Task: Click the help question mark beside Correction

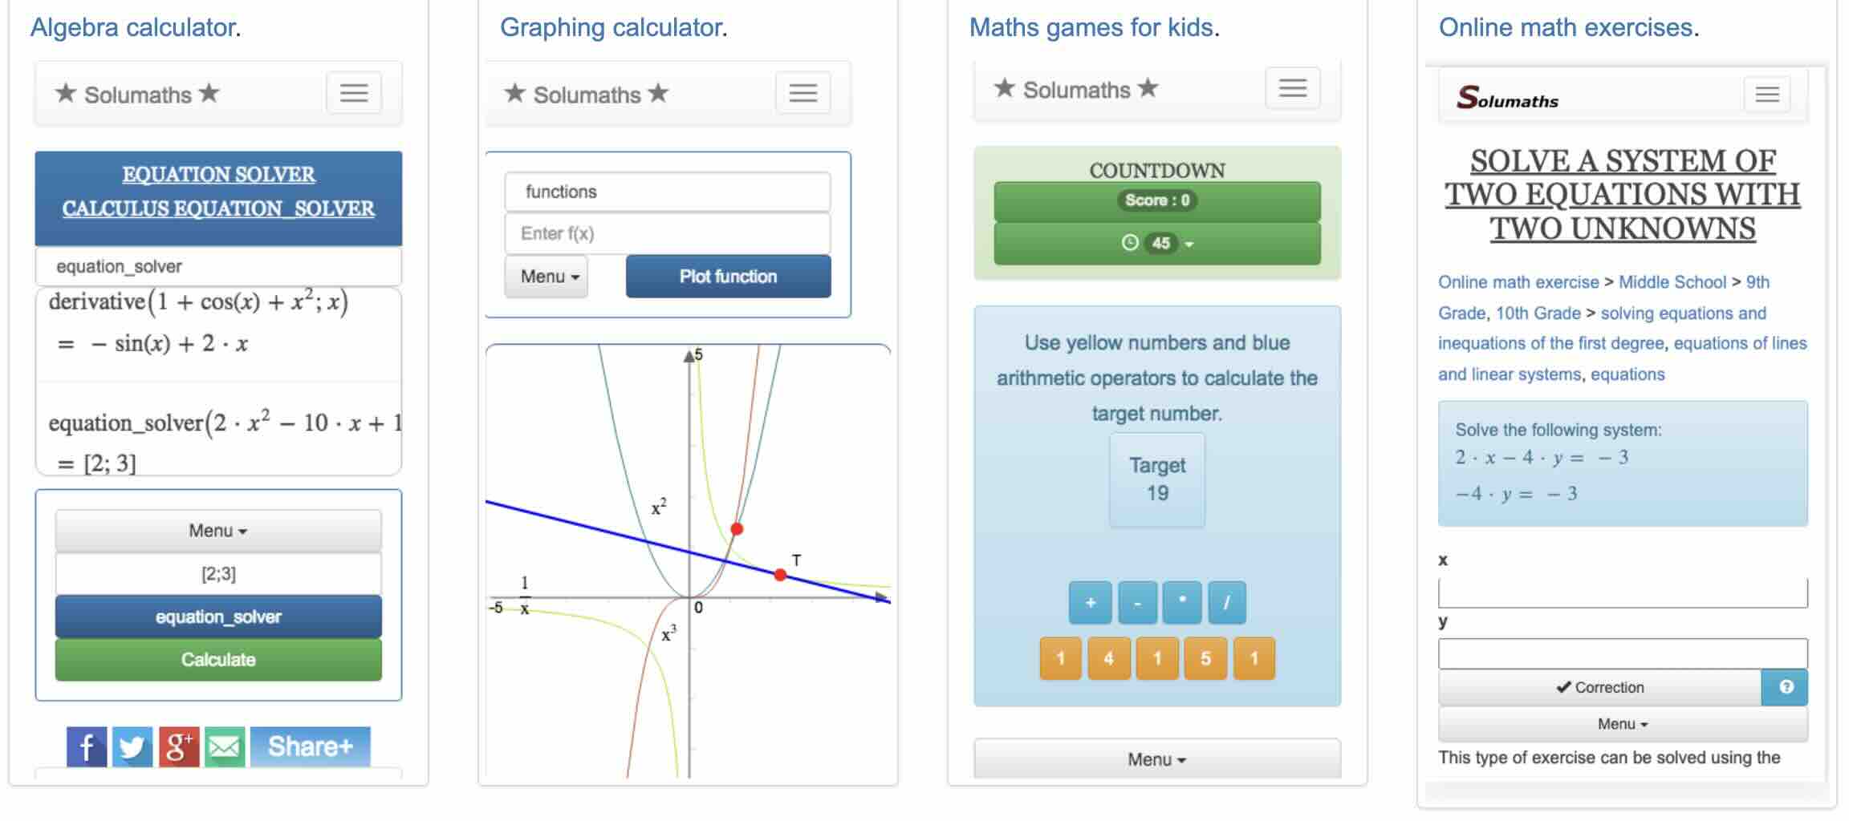Action: (1787, 686)
